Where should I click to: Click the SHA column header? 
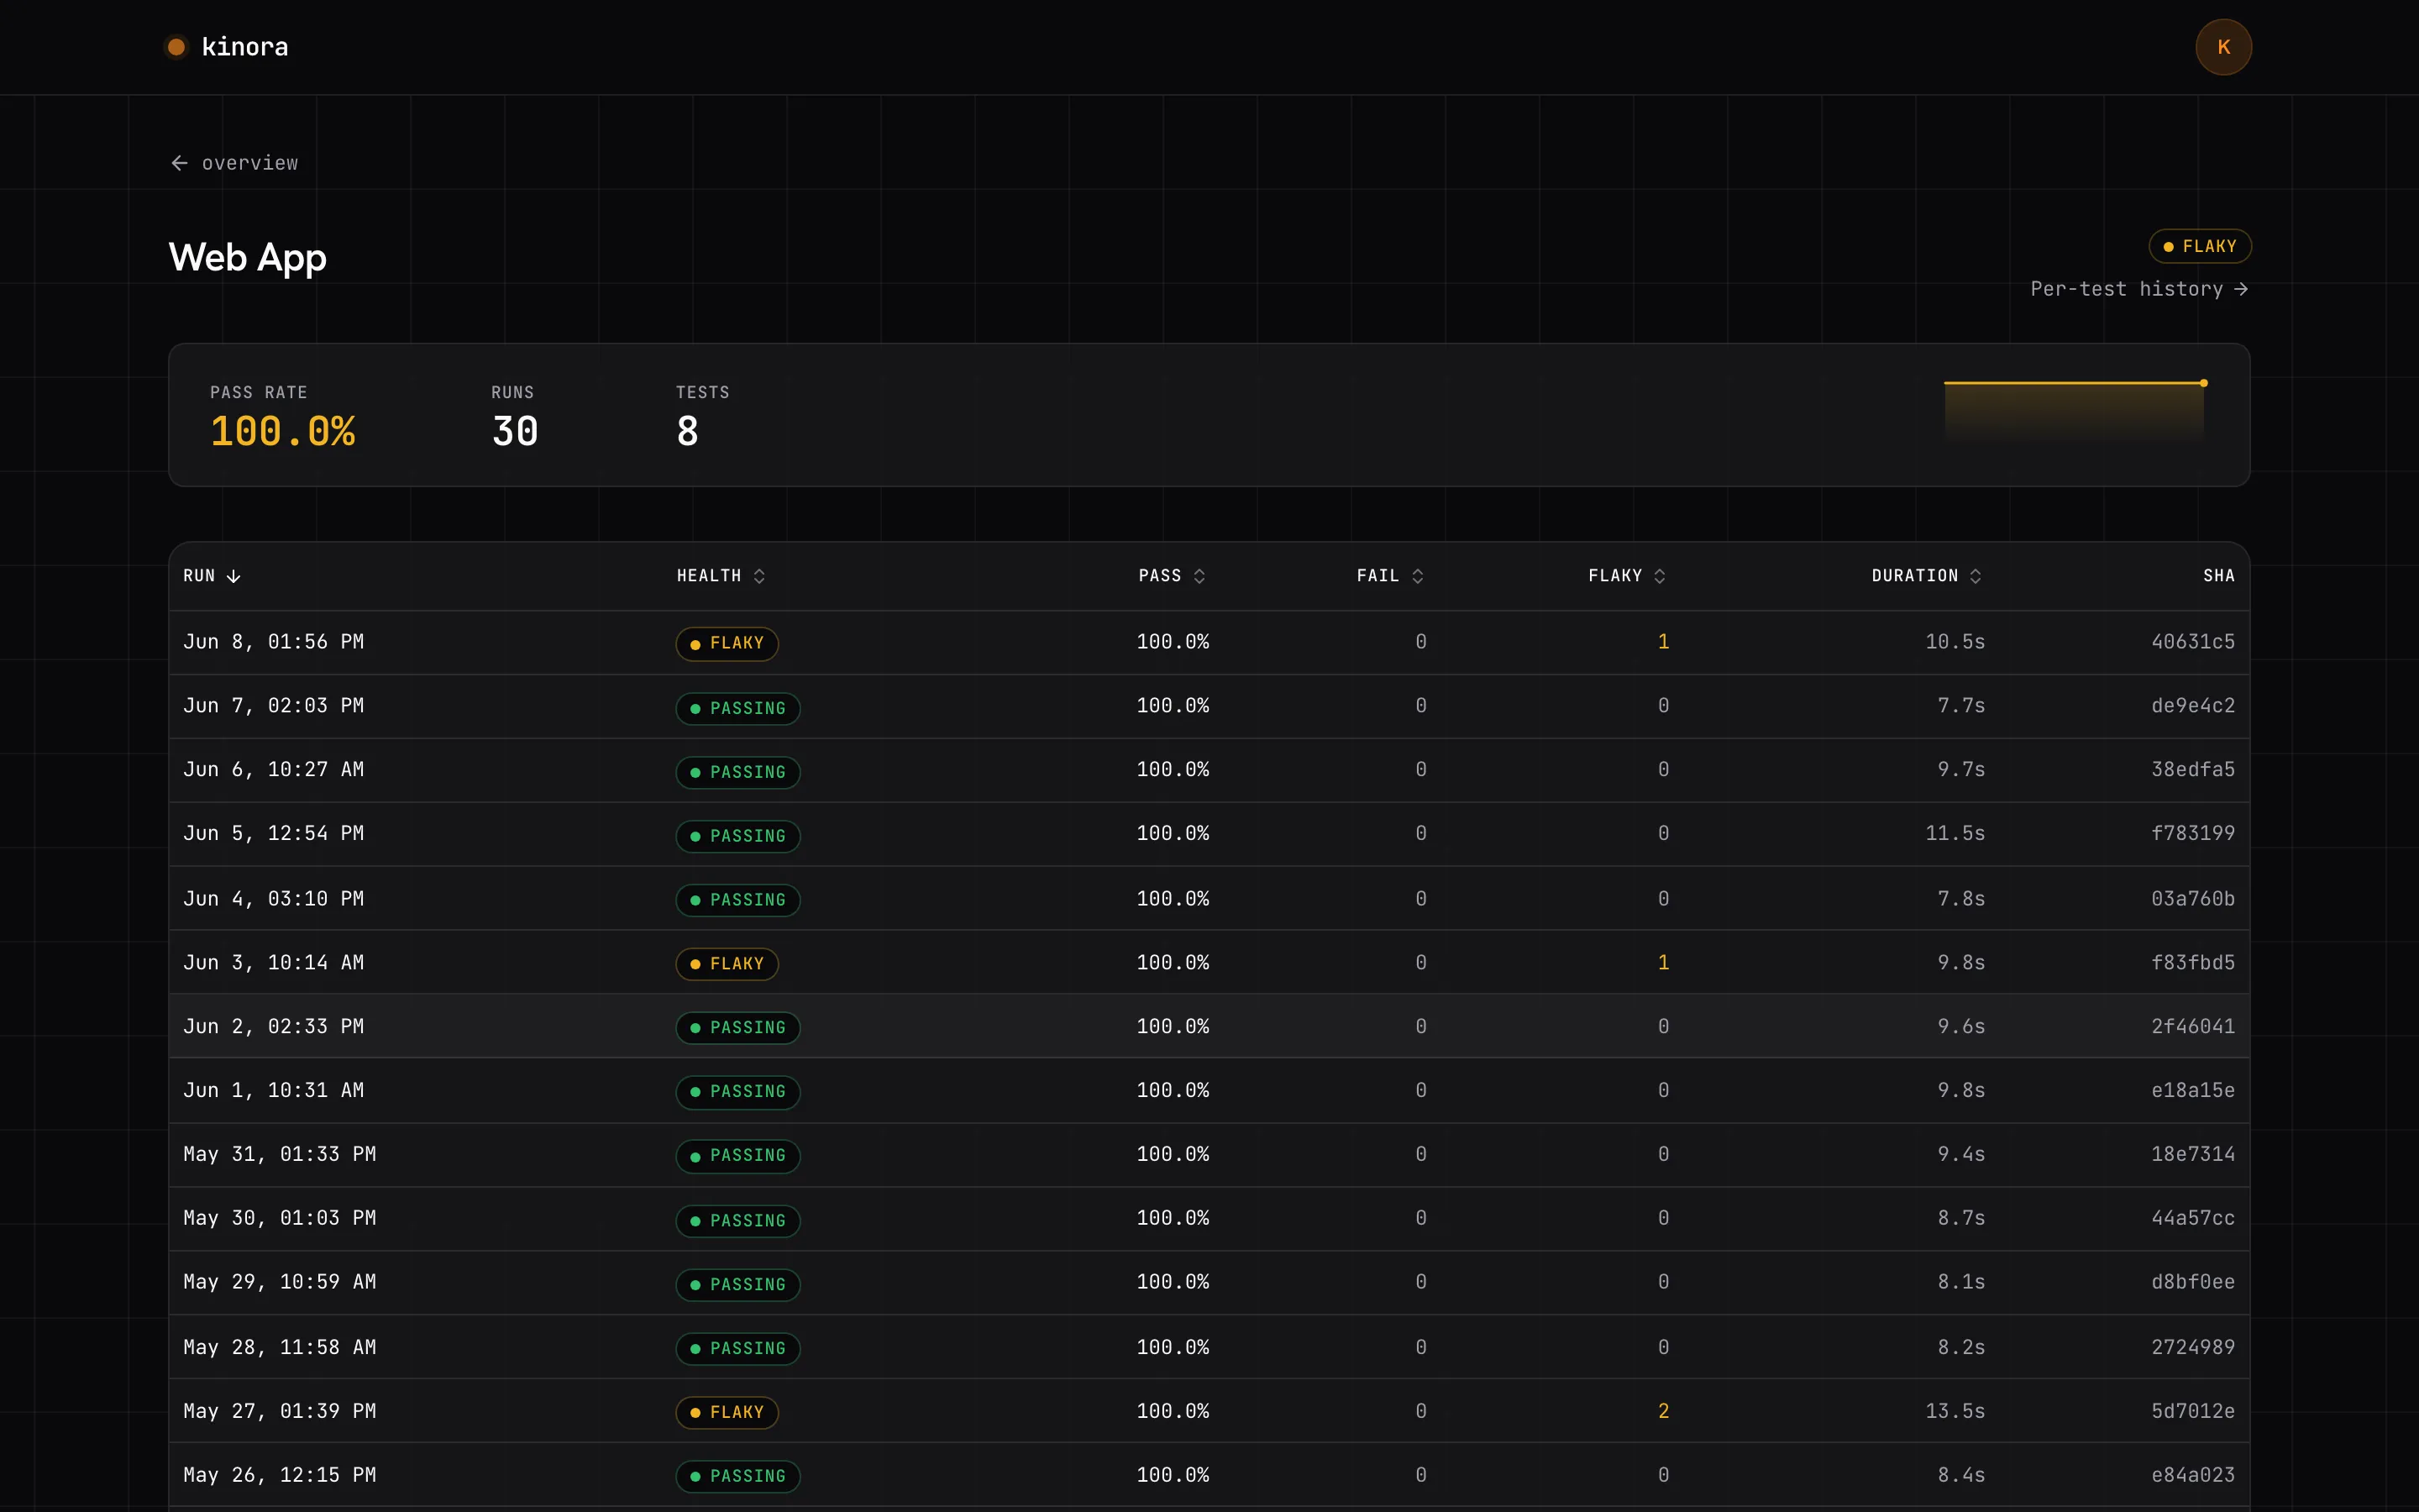[x=2219, y=576]
